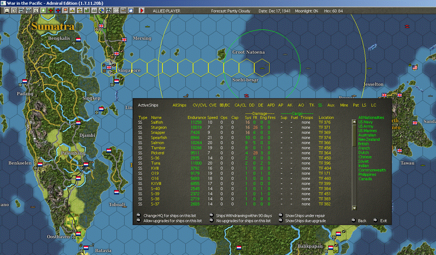The height and width of the screenshot is (255, 436).
Task: Switch to the Mine ship type tab
Action: [x=344, y=105]
